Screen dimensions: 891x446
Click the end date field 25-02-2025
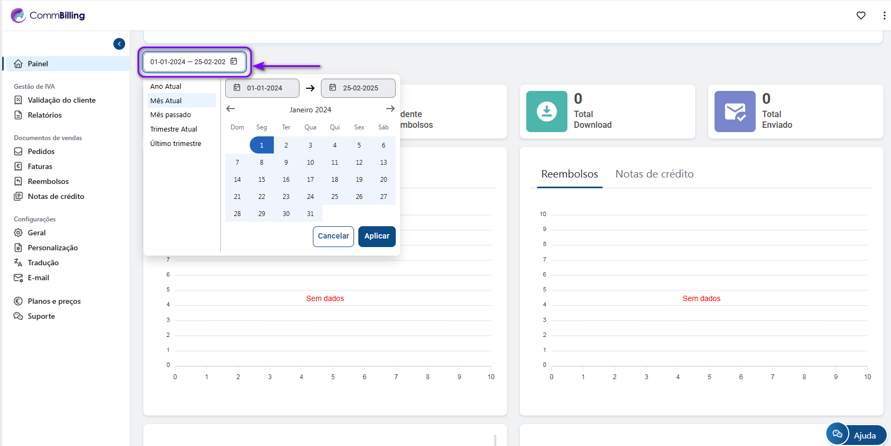click(358, 88)
